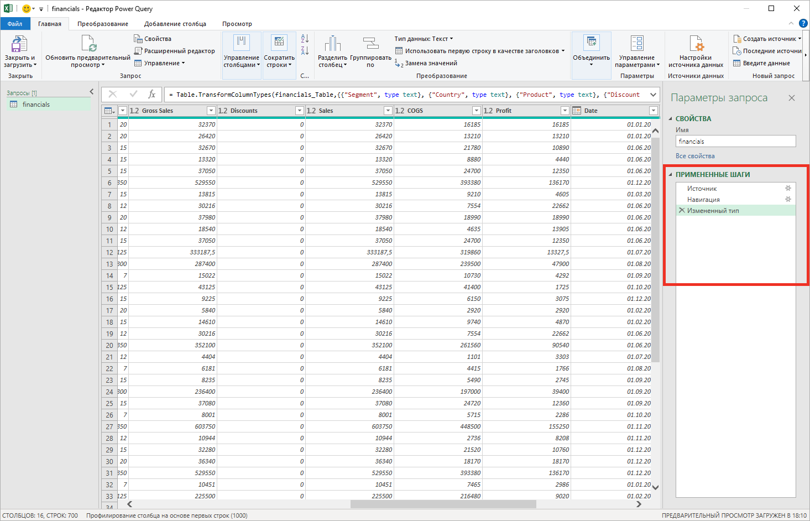Screen dimensions: 810x521
Task: Open the Advanced Editor (Расширенный редактор)
Action: click(x=174, y=51)
